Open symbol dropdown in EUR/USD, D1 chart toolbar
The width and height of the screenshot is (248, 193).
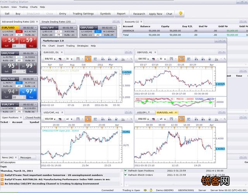[x=55, y=59]
